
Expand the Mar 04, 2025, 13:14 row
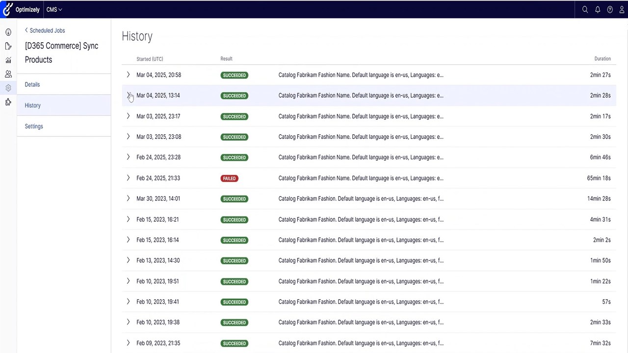pyautogui.click(x=128, y=96)
